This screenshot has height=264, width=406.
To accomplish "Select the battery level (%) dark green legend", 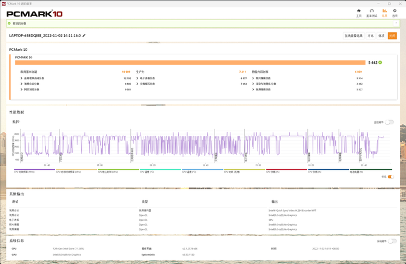I will (x=371, y=171).
